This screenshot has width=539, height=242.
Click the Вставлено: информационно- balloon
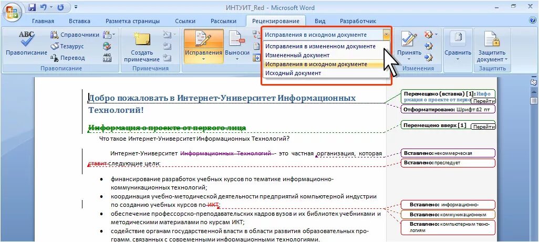[x=448, y=205]
